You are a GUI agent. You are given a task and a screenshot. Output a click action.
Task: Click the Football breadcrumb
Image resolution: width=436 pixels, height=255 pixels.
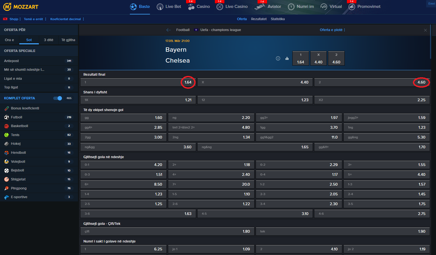(183, 30)
